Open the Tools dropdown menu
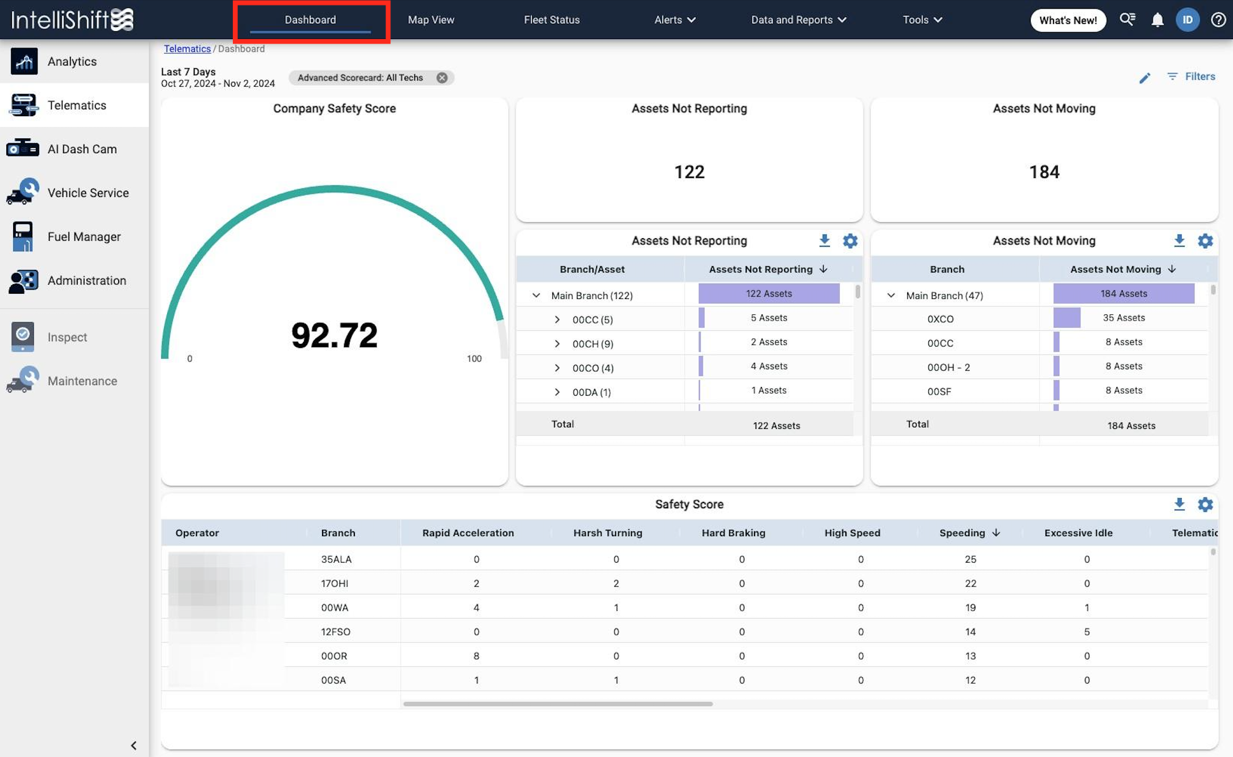Image resolution: width=1233 pixels, height=757 pixels. 921,20
